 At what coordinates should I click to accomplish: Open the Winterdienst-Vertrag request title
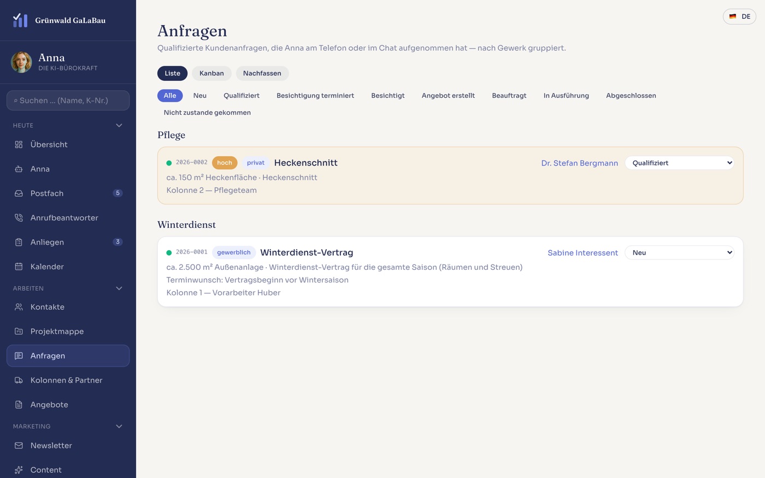[x=307, y=252]
